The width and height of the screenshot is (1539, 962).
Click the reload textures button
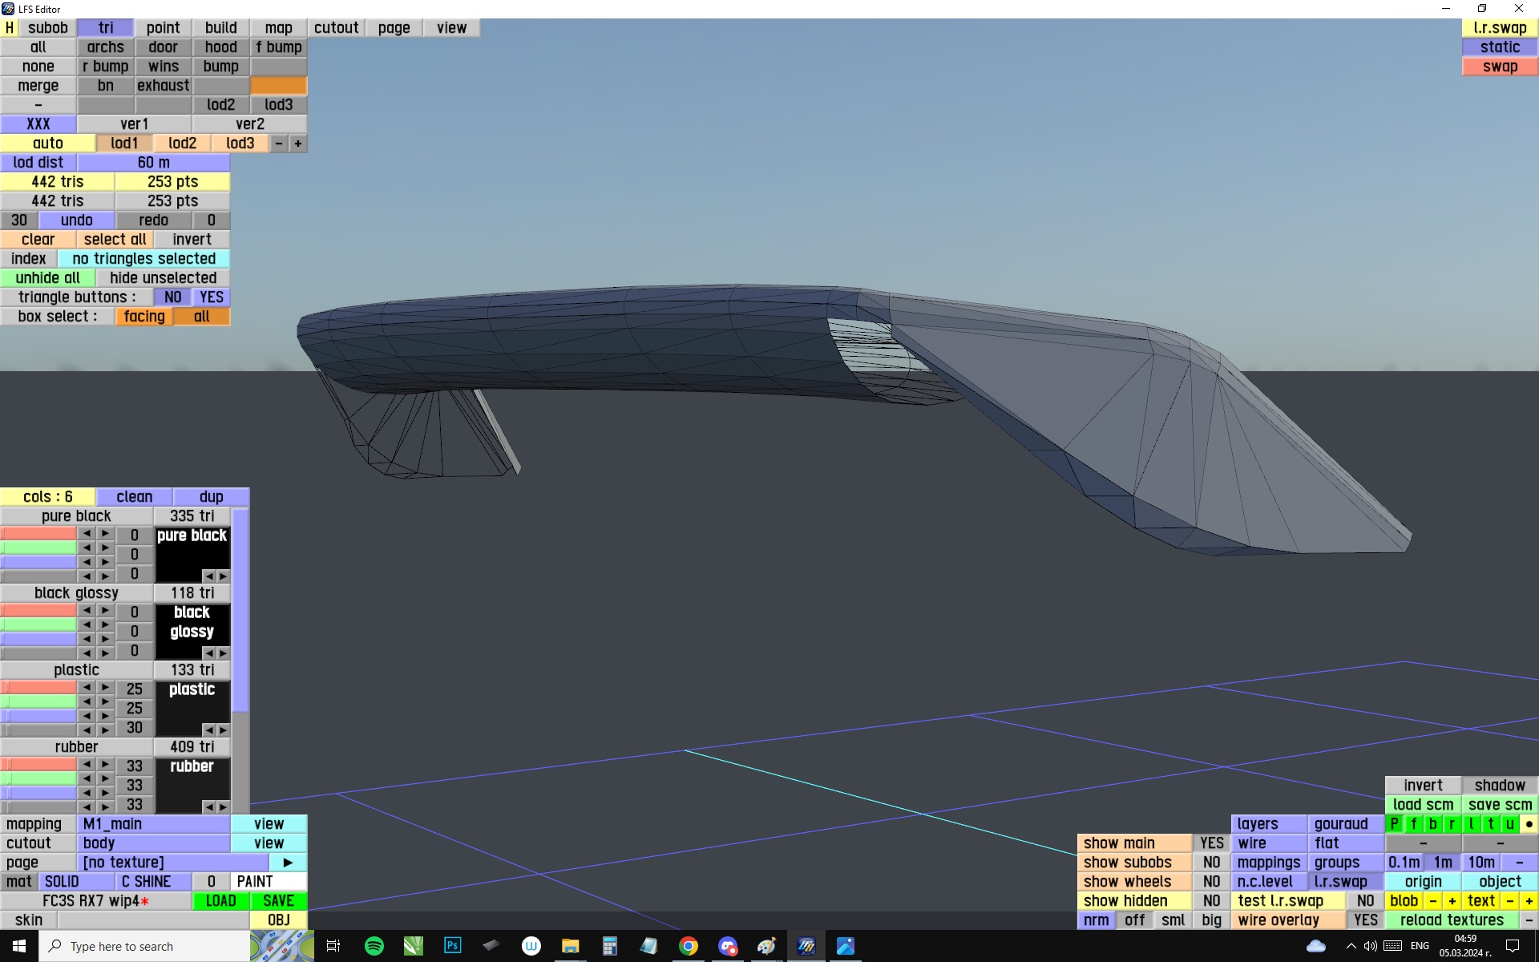click(1451, 920)
